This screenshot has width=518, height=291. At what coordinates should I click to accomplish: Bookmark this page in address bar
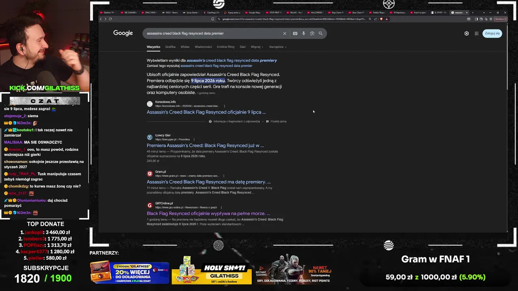tap(213, 19)
